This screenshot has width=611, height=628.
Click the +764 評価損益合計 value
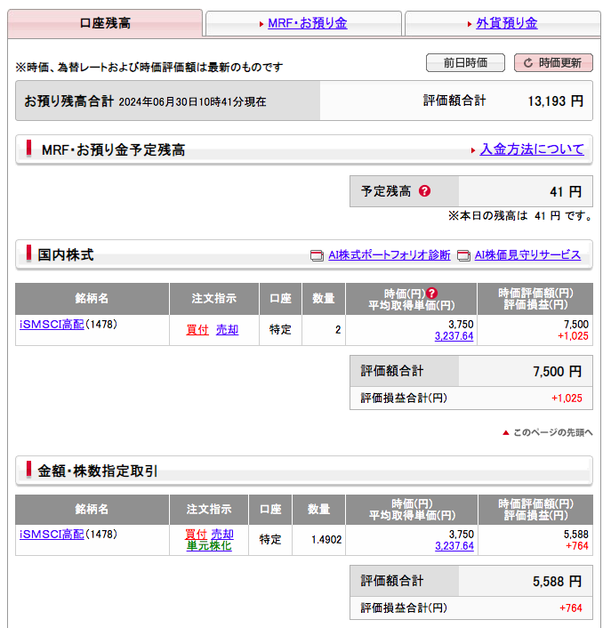pyautogui.click(x=571, y=608)
